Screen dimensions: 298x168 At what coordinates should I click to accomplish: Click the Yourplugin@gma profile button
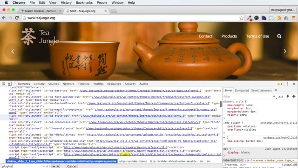pos(283,10)
